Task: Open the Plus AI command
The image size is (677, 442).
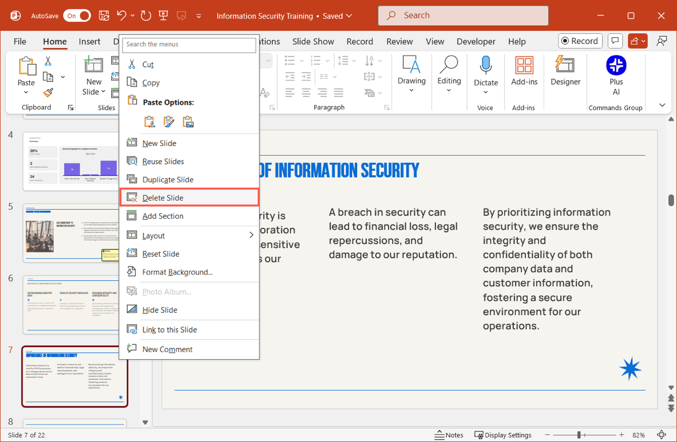Action: 616,70
